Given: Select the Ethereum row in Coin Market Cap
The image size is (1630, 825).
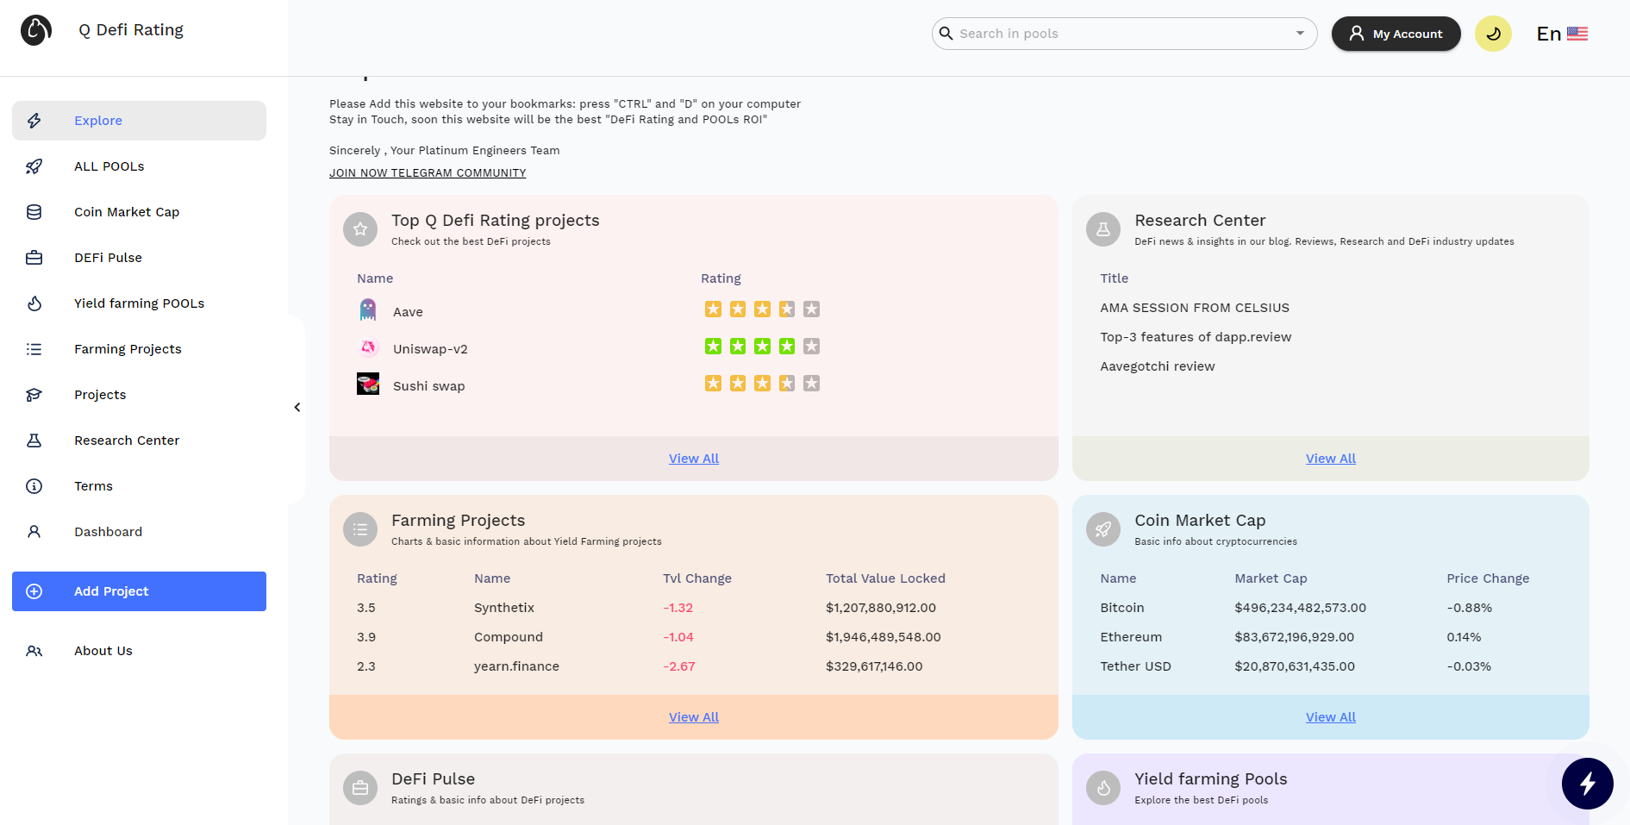Looking at the screenshot, I should [1331, 637].
